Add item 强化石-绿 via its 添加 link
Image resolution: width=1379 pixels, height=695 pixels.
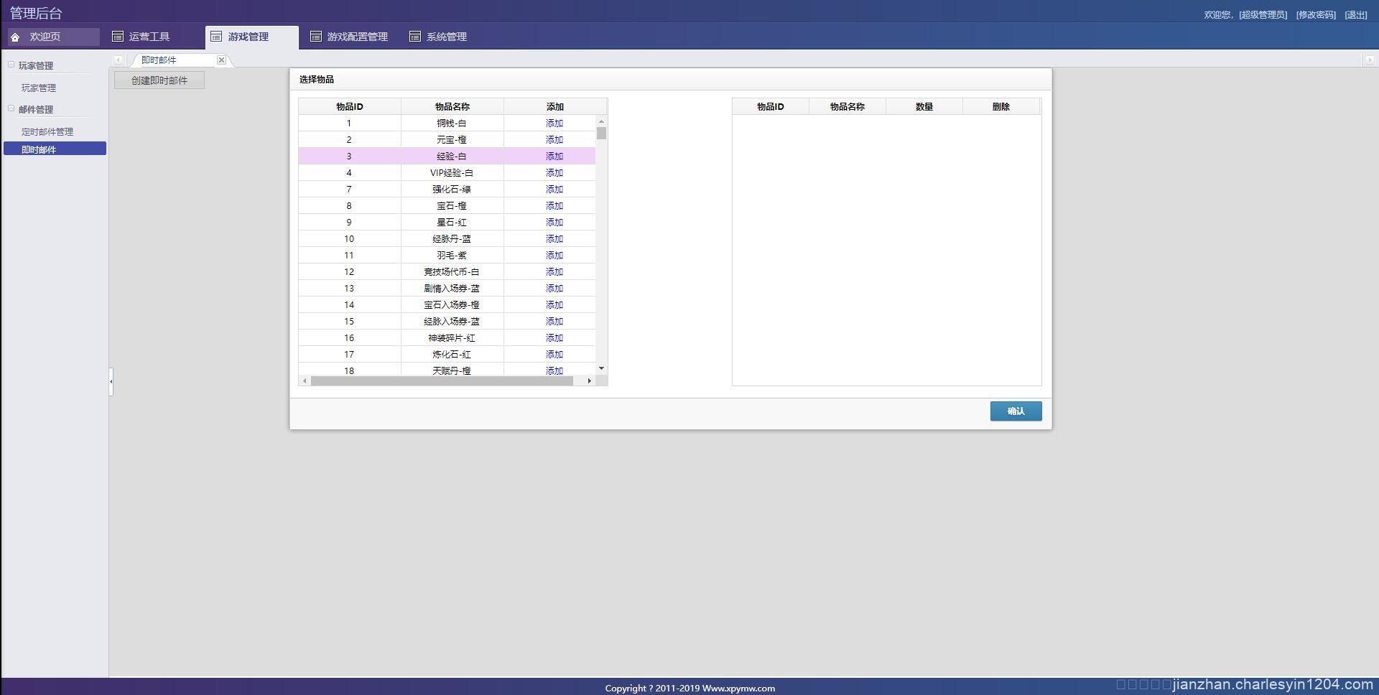(554, 190)
